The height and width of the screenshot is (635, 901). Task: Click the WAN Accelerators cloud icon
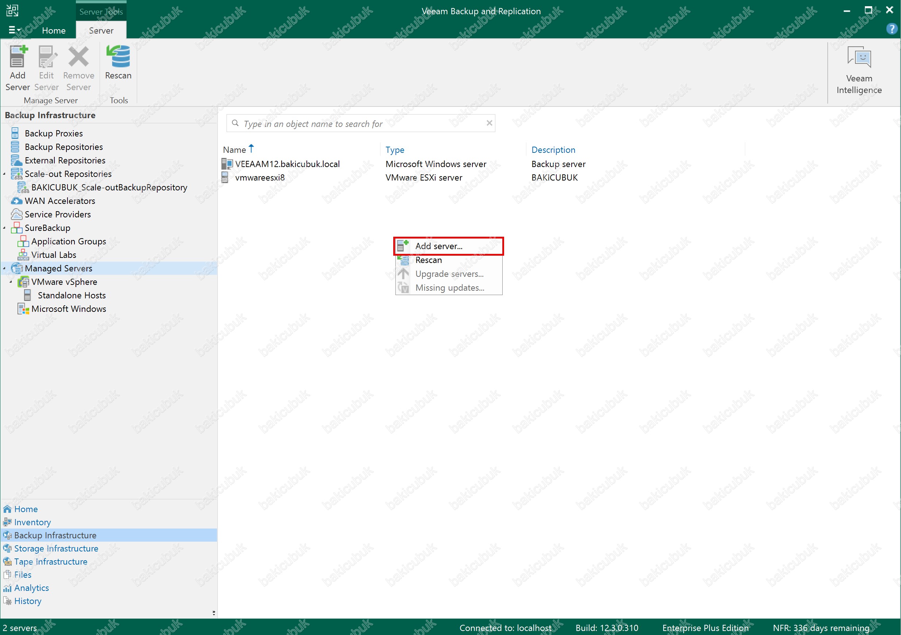click(16, 201)
